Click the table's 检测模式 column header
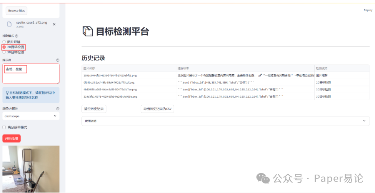This screenshot has width=375, height=193. (342, 68)
